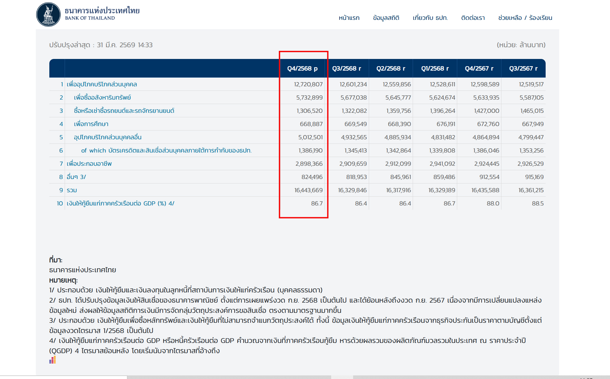Click the อื่นๆ 3/ row label
Image resolution: width=610 pixels, height=379 pixels.
pos(76,177)
